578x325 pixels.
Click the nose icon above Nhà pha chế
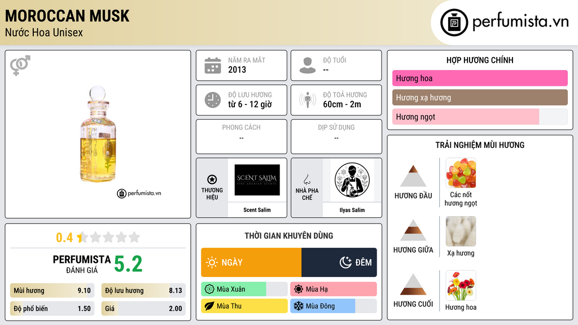(306, 179)
